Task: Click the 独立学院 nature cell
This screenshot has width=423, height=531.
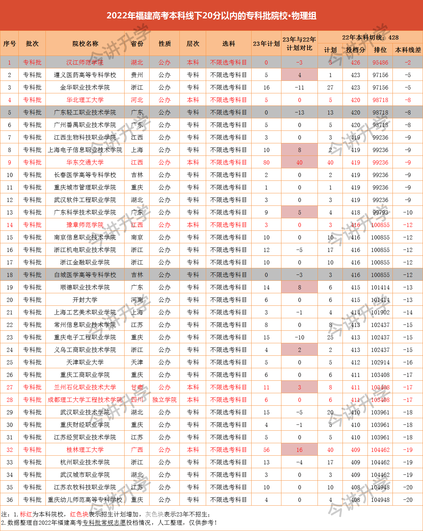Action: point(164,400)
